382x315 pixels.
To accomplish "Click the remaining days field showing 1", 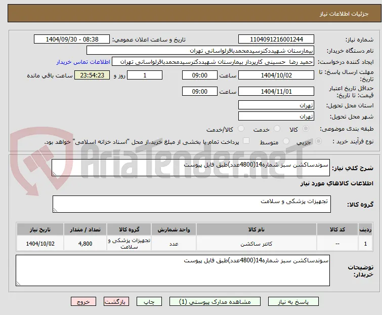I will pyautogui.click(x=145, y=75).
